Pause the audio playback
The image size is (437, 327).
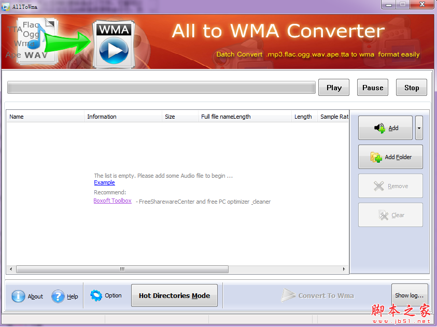click(x=373, y=88)
